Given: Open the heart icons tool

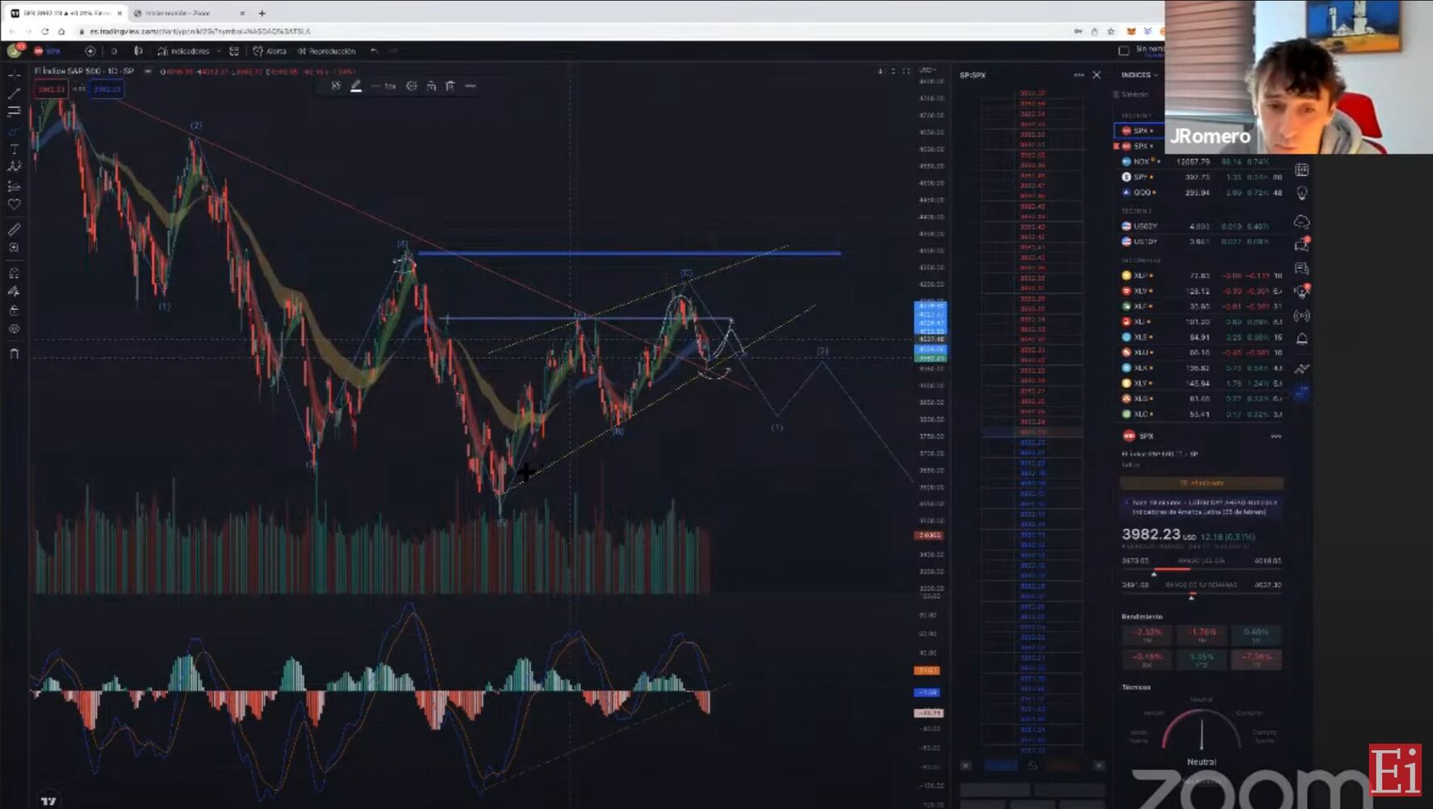Looking at the screenshot, I should coord(14,205).
